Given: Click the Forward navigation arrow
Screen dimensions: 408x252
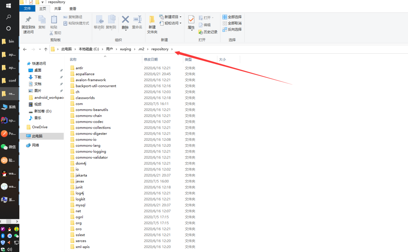Looking at the screenshot, I should (33, 49).
